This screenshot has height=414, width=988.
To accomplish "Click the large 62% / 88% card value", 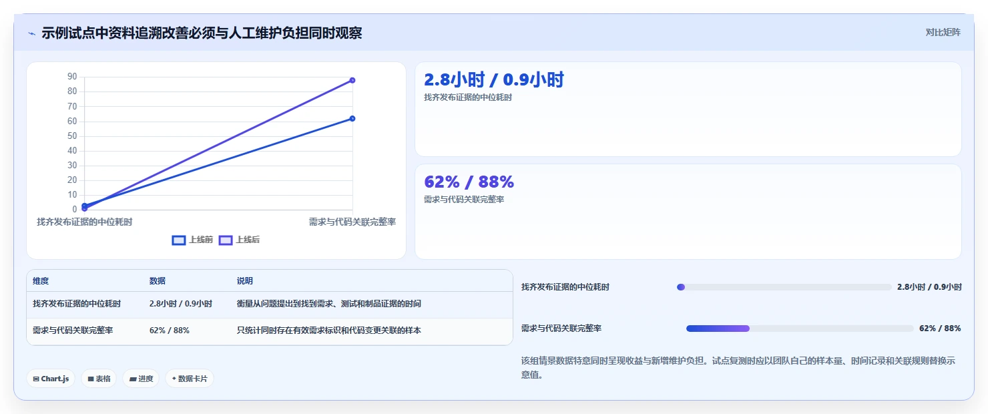I will point(469,182).
